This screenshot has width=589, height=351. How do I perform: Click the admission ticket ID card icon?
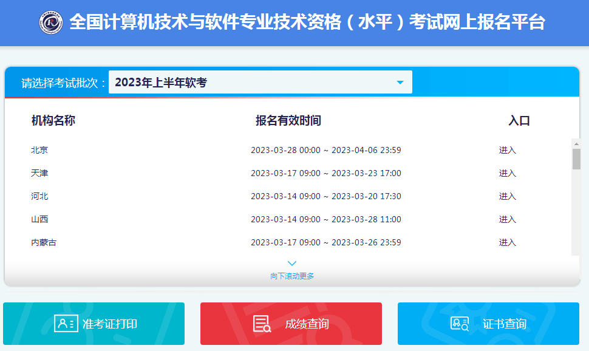coord(66,324)
